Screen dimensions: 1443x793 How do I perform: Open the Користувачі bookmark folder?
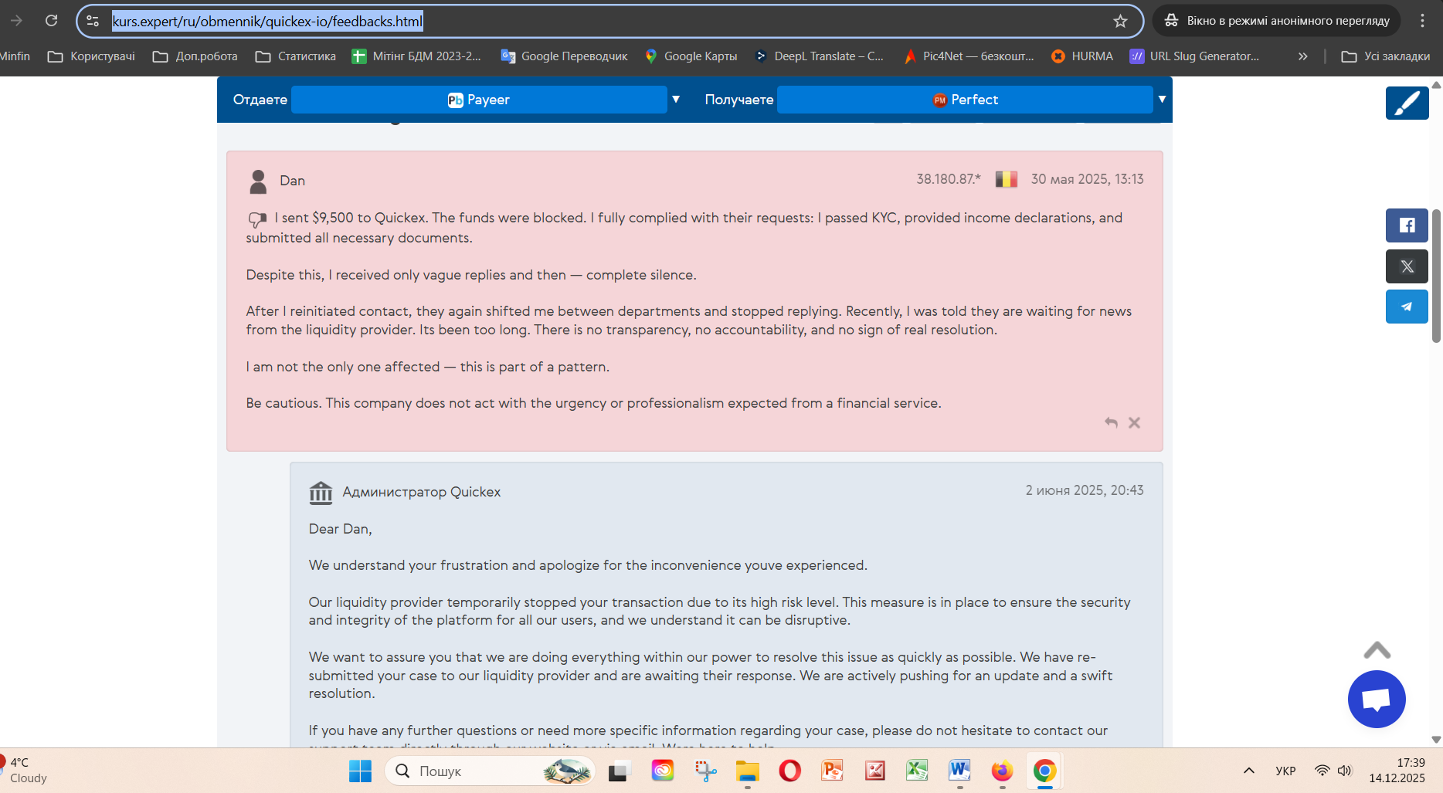91,56
